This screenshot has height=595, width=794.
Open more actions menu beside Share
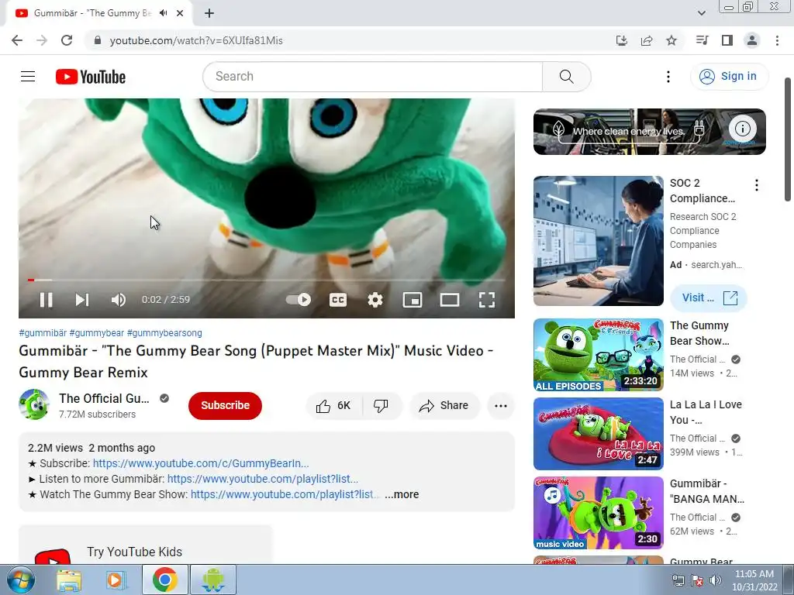point(501,405)
